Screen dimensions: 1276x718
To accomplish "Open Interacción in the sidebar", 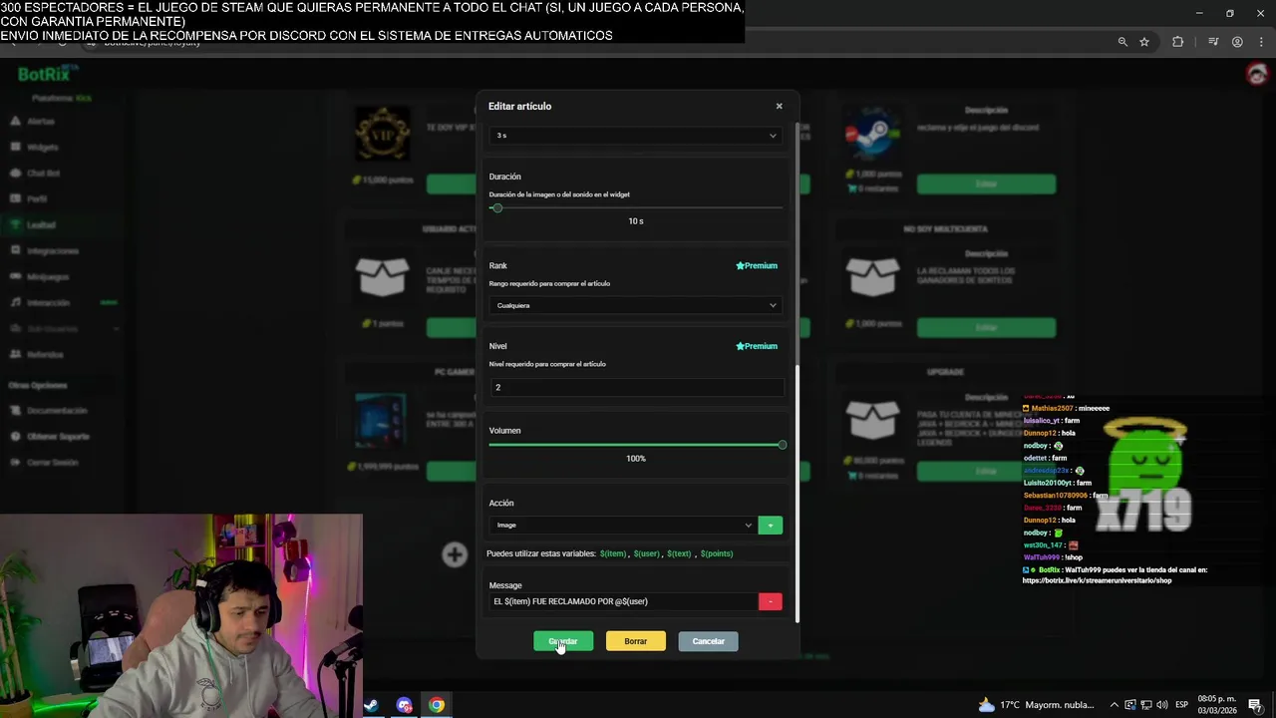I will 49,303.
